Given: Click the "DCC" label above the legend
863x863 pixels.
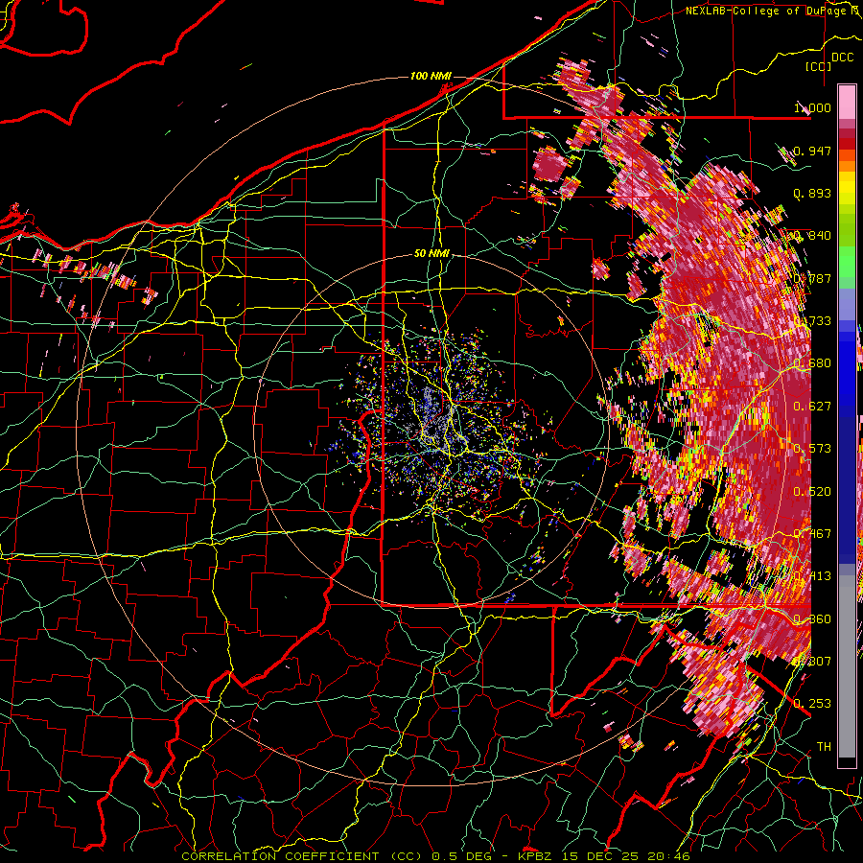Looking at the screenshot, I should 843,58.
